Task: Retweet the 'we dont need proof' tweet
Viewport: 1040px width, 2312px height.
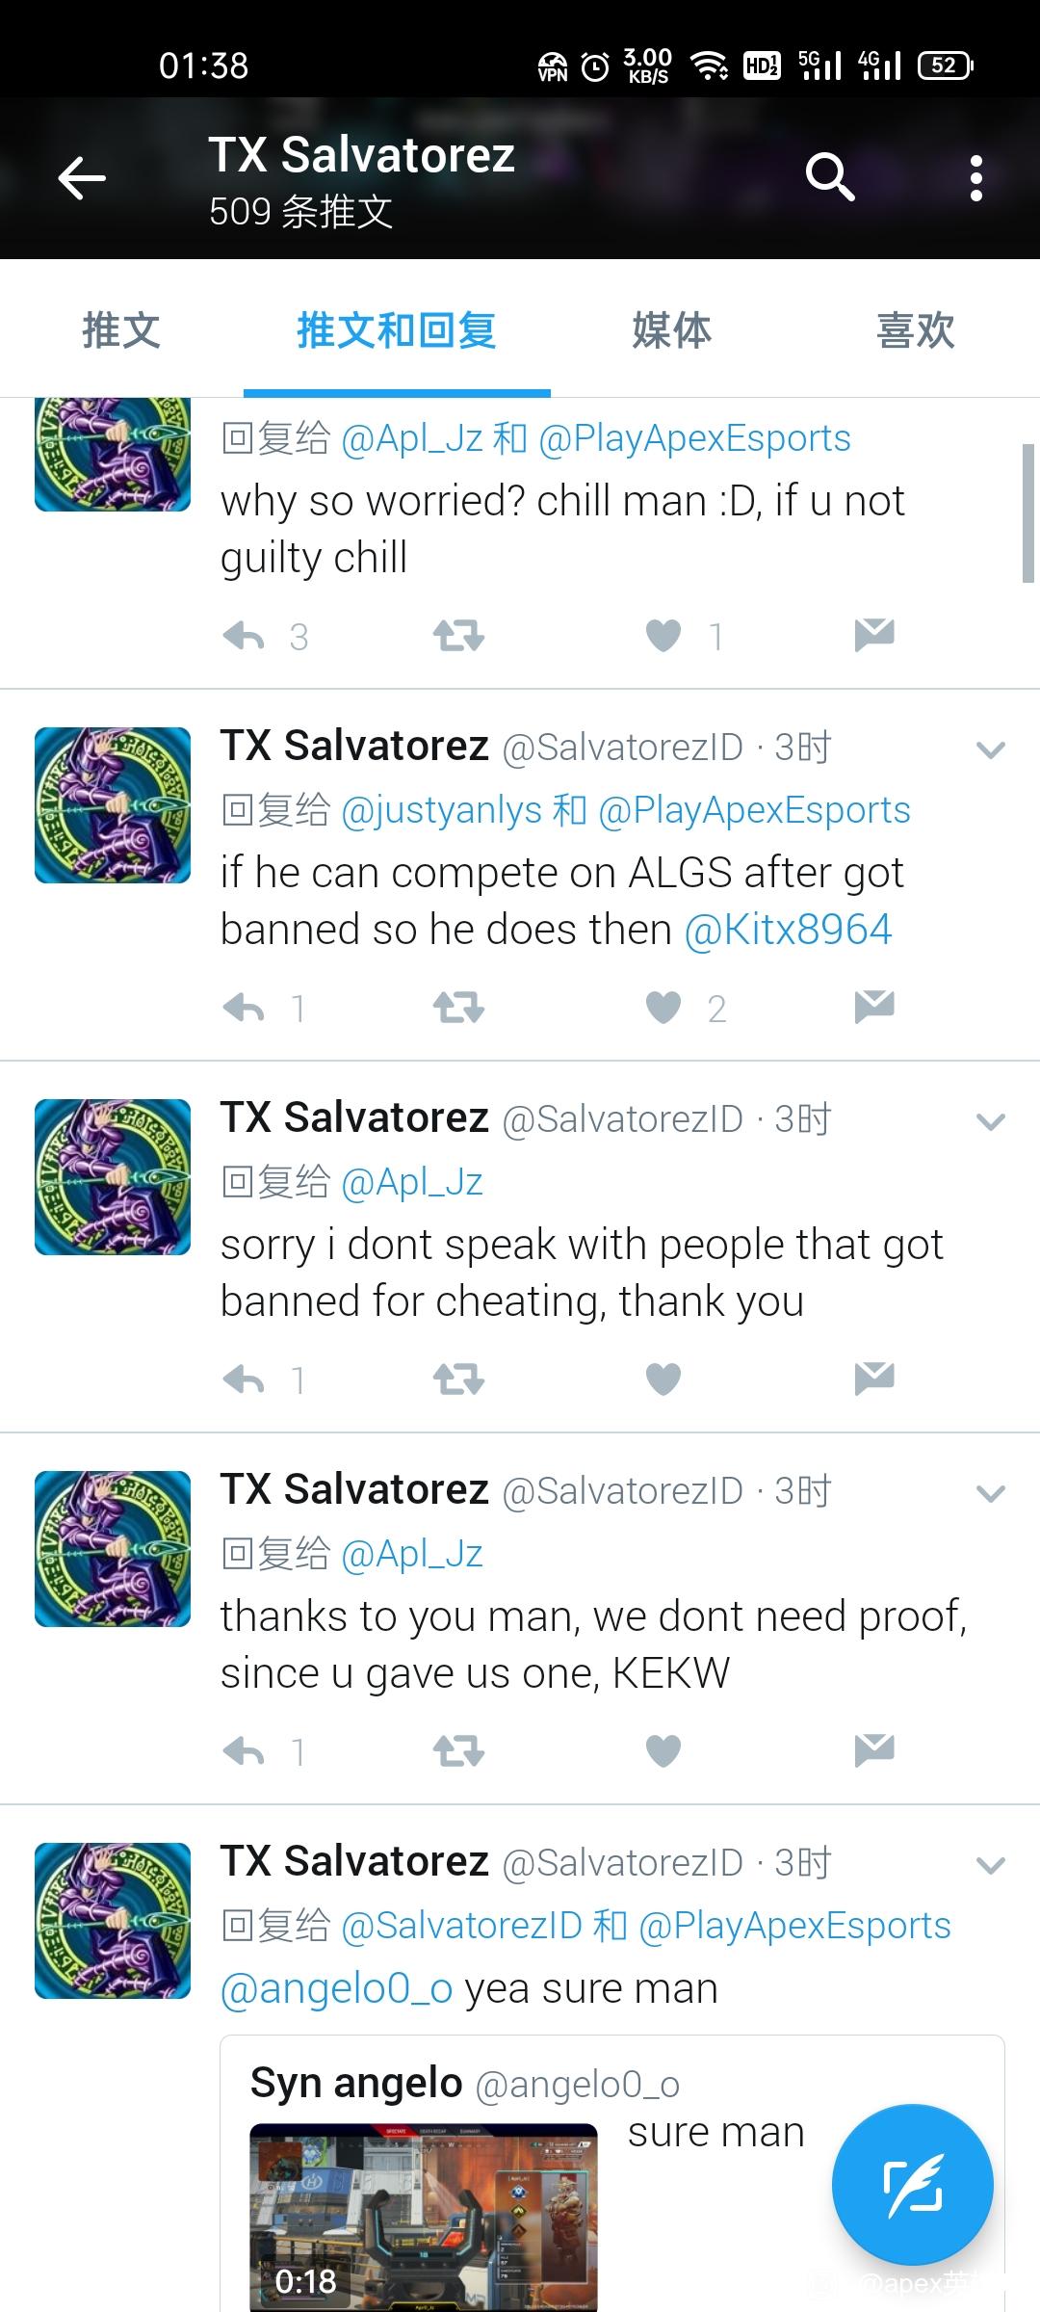Action: [458, 1751]
